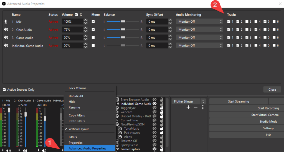Toggle the lock on TunaMusic folder

162,128
